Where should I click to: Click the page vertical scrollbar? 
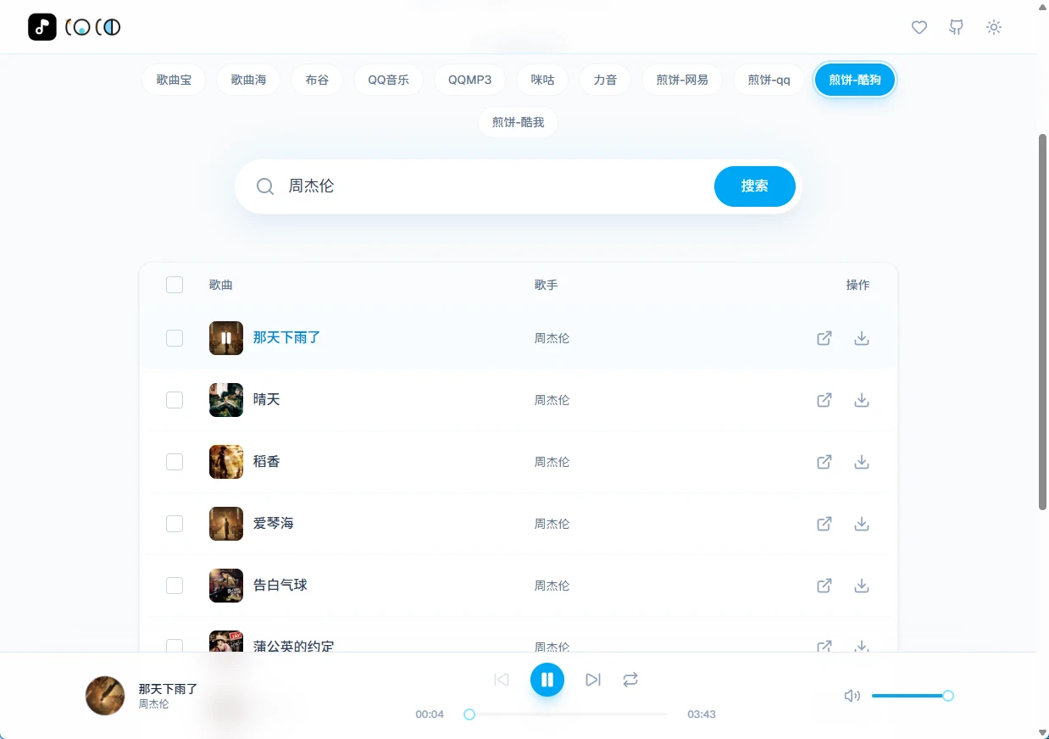(1043, 322)
